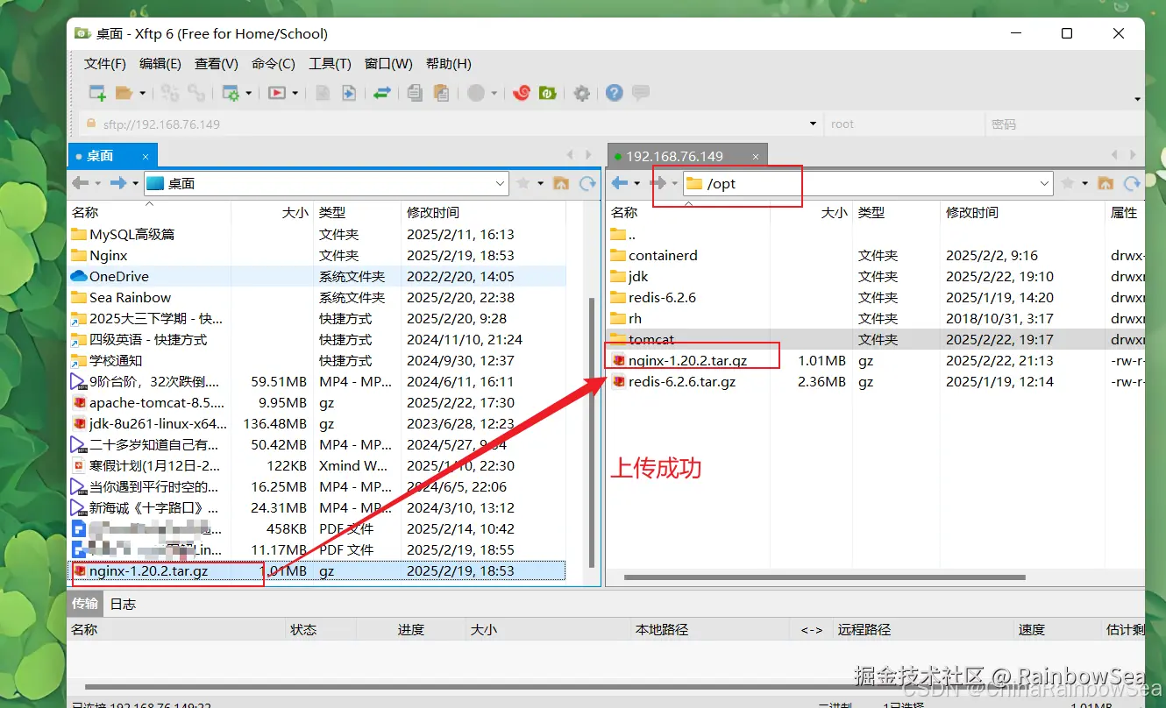Expand favorites dropdown in local pane
The height and width of the screenshot is (708, 1166).
pos(541,183)
